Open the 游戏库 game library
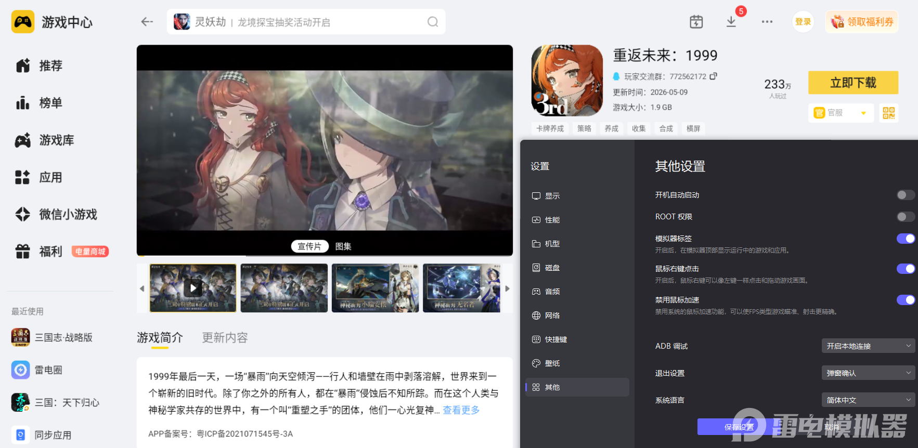The height and width of the screenshot is (448, 918). point(45,140)
